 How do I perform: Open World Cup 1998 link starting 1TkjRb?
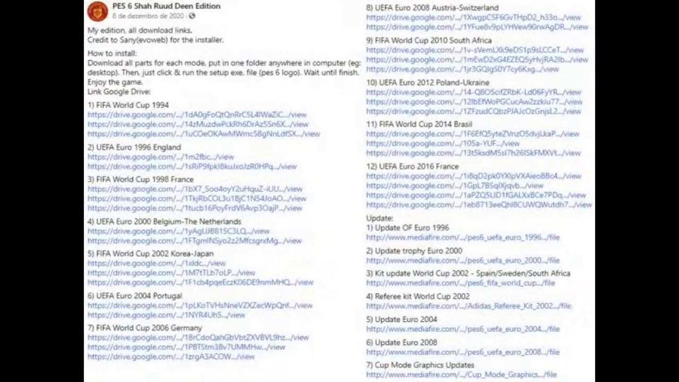pos(197,198)
